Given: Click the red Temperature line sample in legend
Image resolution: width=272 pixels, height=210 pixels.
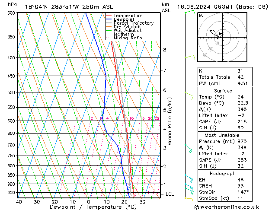Looking at the screenshot, I should pos(109,16).
